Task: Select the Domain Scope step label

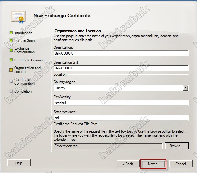Action: coord(25,41)
